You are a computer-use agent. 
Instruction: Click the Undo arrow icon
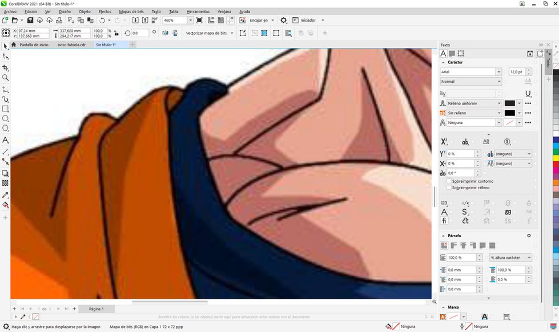tap(102, 21)
